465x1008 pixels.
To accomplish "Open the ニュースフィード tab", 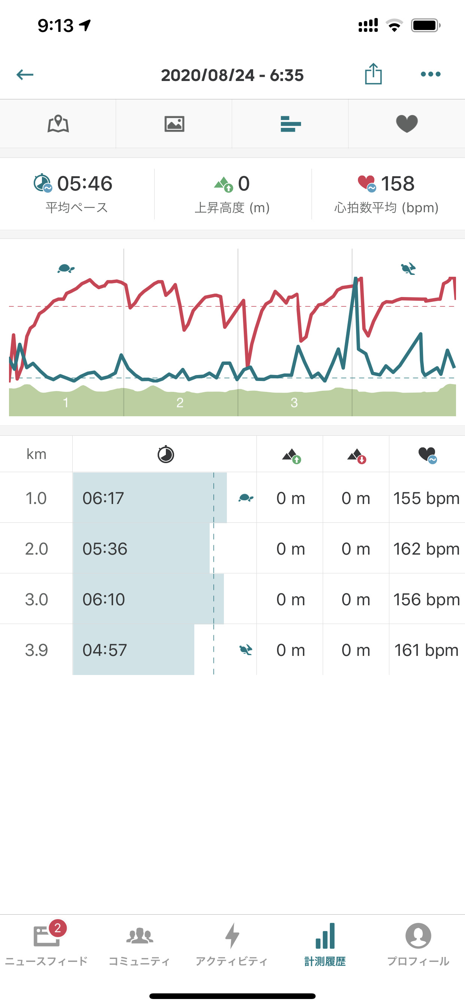I will (x=46, y=944).
